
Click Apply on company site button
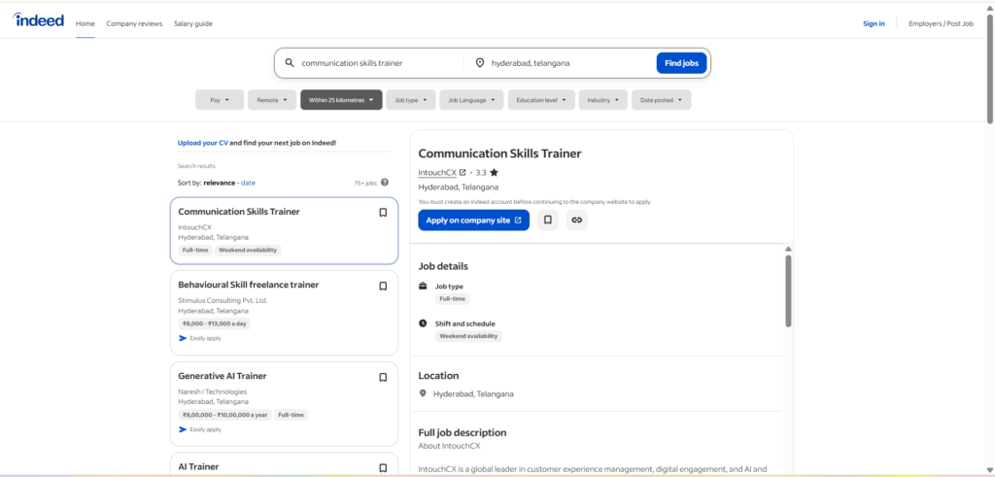coord(473,221)
